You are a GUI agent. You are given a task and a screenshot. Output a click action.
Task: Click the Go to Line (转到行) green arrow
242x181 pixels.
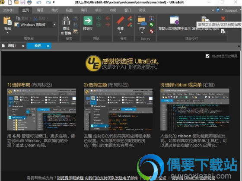click(88, 21)
